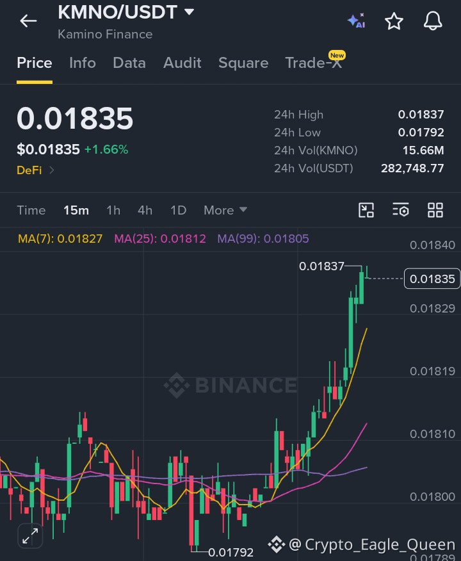Screen dimensions: 461x561
Task: Open chart drawing tools icon
Action: click(366, 210)
